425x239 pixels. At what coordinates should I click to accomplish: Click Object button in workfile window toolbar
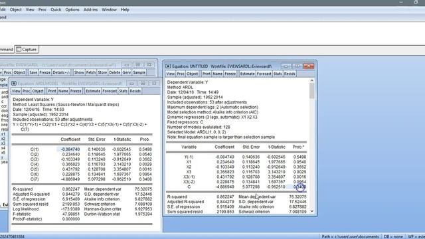19,72
